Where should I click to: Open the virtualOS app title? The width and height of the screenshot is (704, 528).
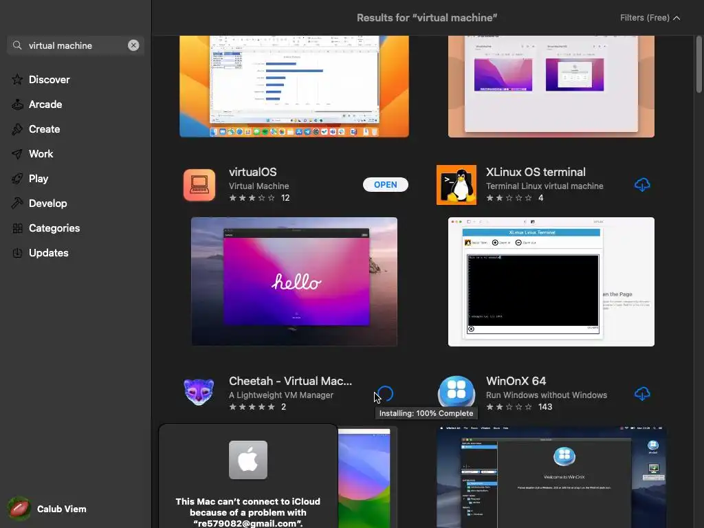coord(253,172)
